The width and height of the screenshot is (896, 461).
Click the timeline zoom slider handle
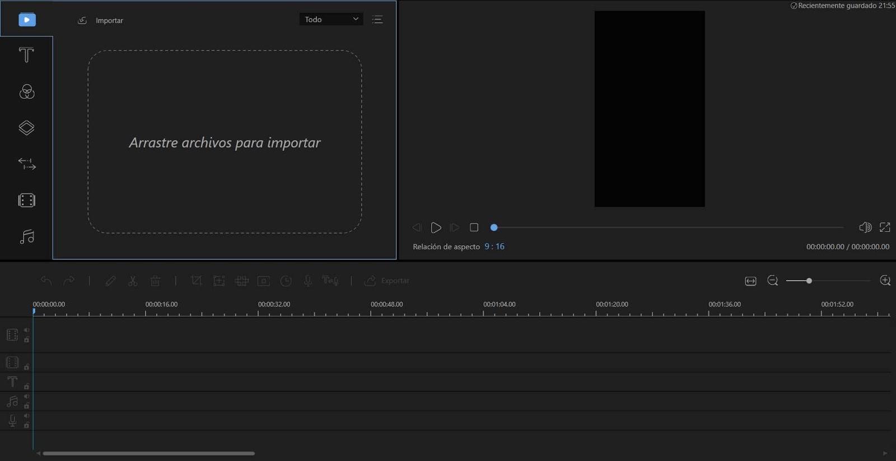809,281
